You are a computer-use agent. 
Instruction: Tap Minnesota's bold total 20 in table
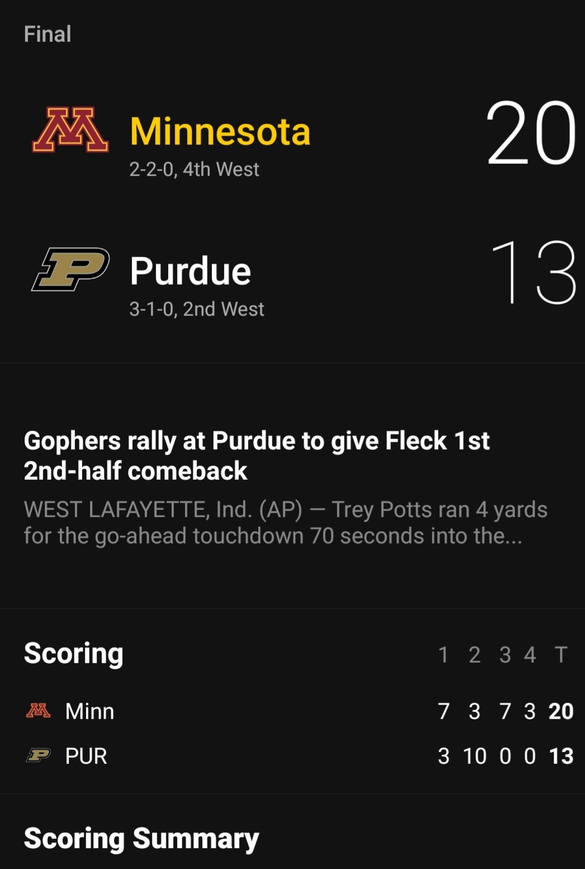tap(561, 711)
